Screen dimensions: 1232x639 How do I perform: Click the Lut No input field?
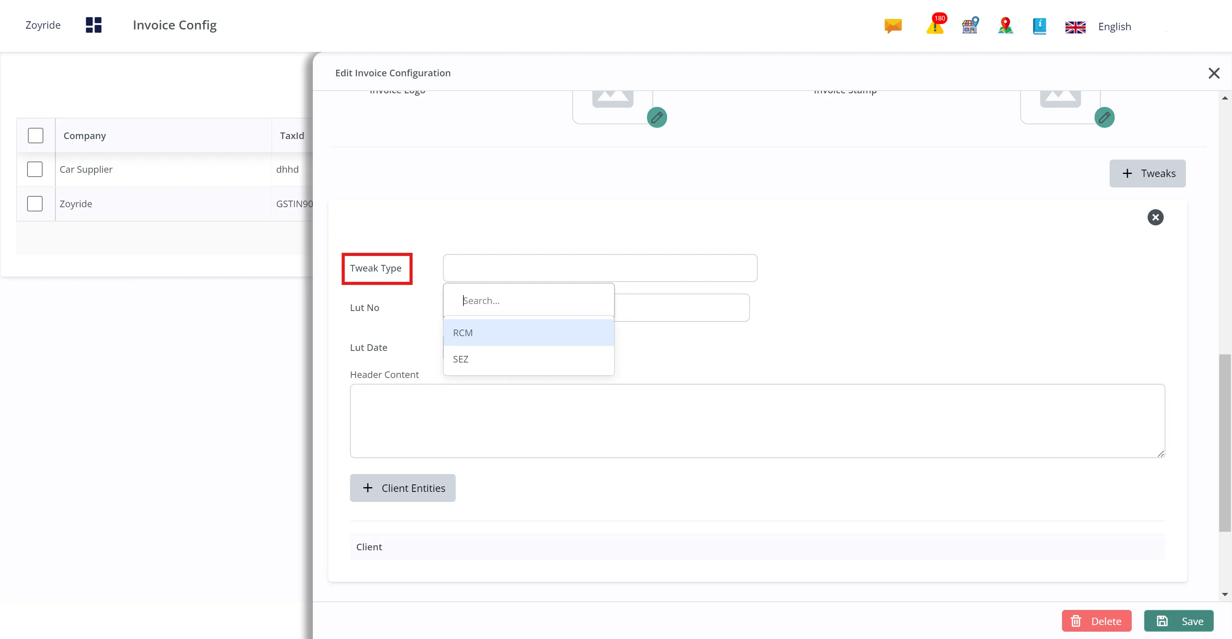[x=681, y=307]
